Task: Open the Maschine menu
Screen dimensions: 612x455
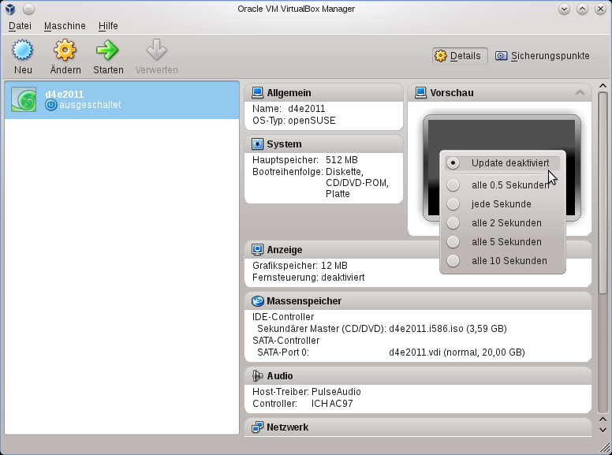Action: click(x=65, y=26)
